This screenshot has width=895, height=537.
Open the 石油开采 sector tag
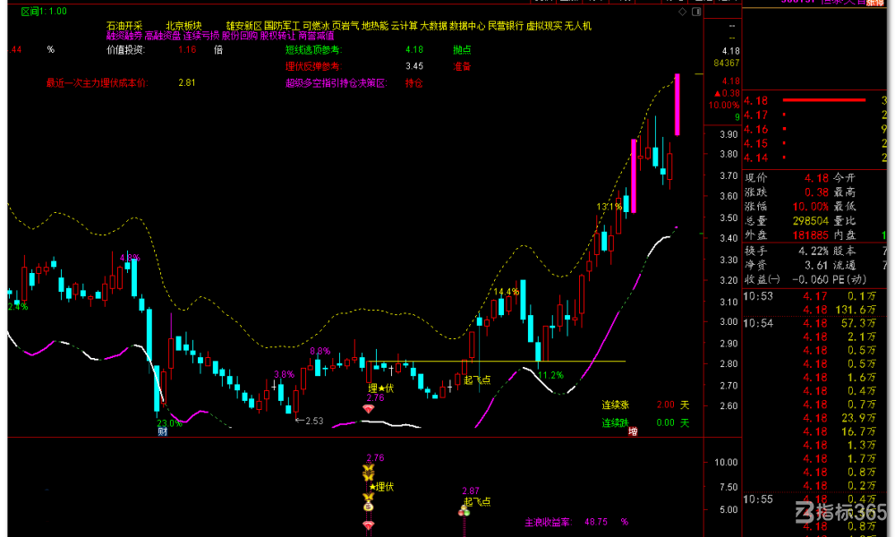pyautogui.click(x=124, y=26)
